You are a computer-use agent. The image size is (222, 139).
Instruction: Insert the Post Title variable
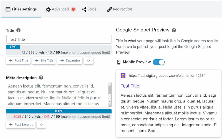[19, 60]
